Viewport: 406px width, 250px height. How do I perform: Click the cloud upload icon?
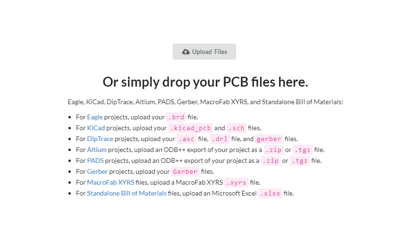pos(185,52)
